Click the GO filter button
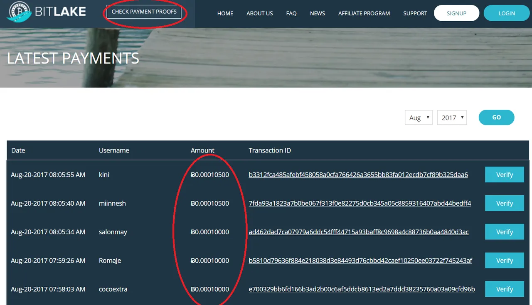This screenshot has width=532, height=305. [497, 118]
